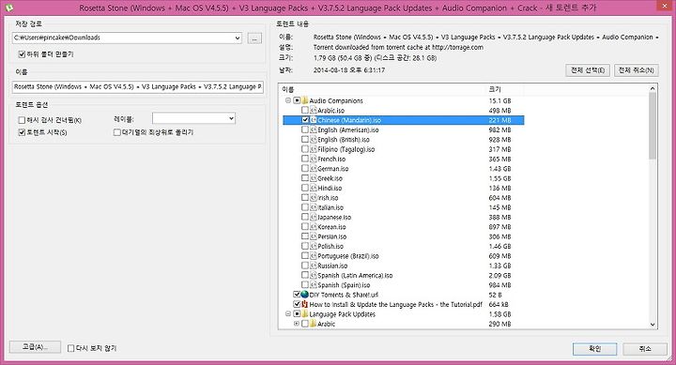The image size is (676, 365).
Task: Expand the Arabic subfolder node
Action: pos(297,324)
